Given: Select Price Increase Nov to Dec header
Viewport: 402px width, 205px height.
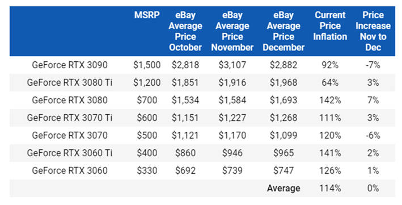Looking at the screenshot, I should [x=373, y=31].
